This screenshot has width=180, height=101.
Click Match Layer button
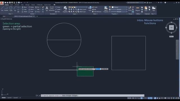pyautogui.click(x=82, y=12)
